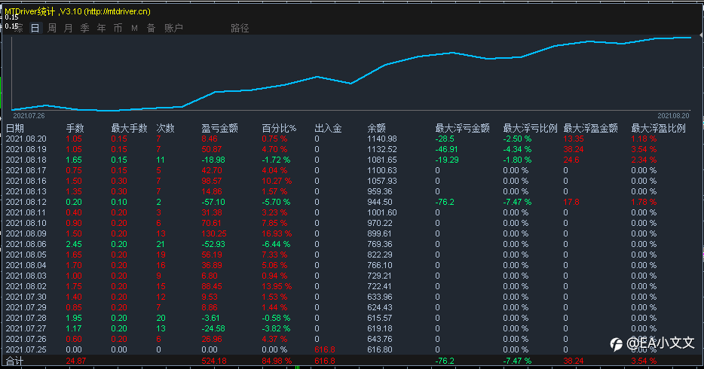Open the M tab

click(x=134, y=29)
